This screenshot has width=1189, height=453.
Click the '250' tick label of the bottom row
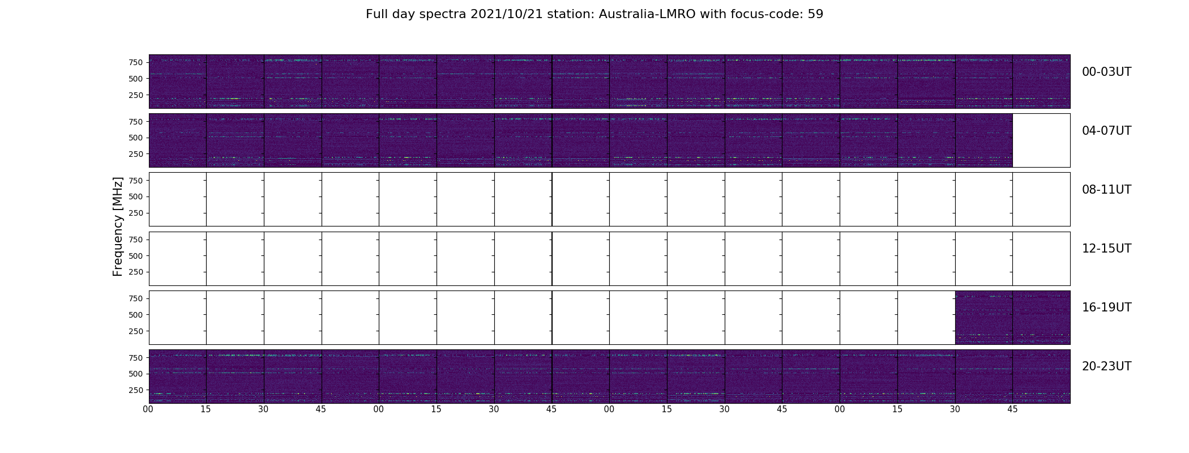(x=135, y=390)
